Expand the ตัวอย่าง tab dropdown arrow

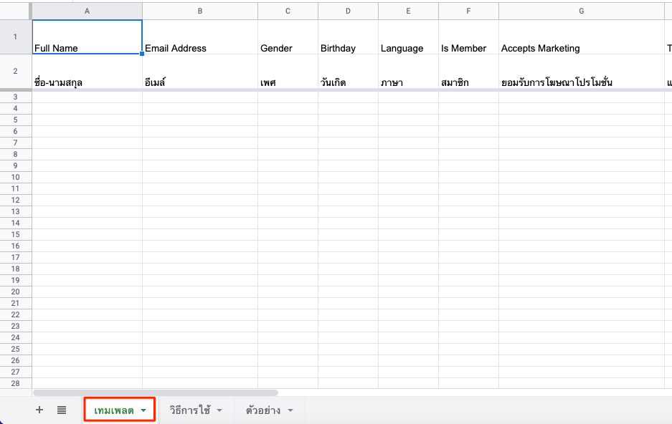(x=290, y=410)
